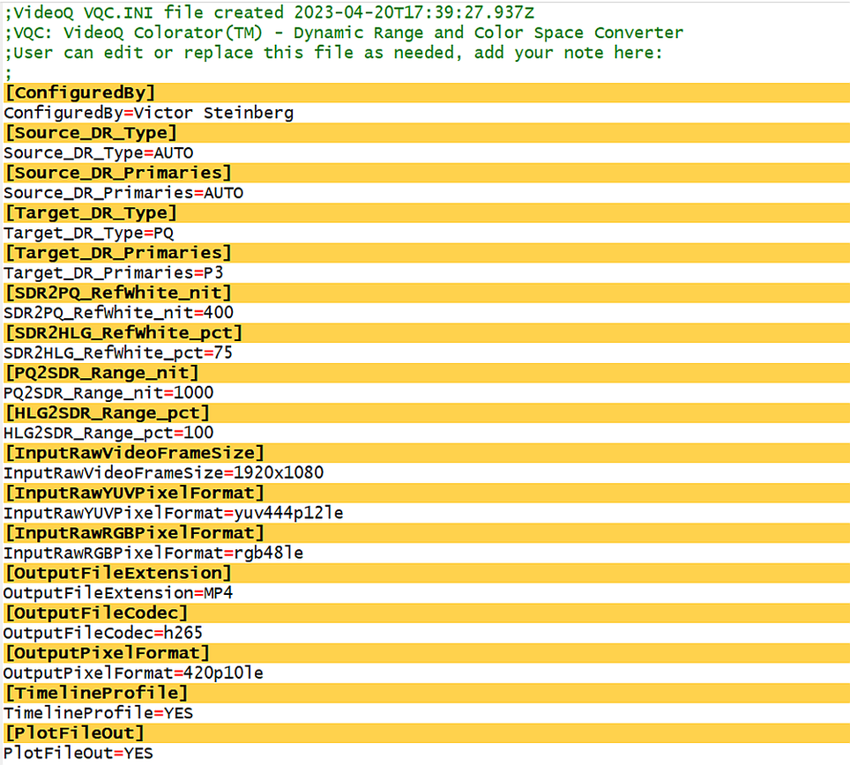Click the [Source_DR_Type] section header
This screenshot has height=765, width=850.
pyautogui.click(x=91, y=132)
